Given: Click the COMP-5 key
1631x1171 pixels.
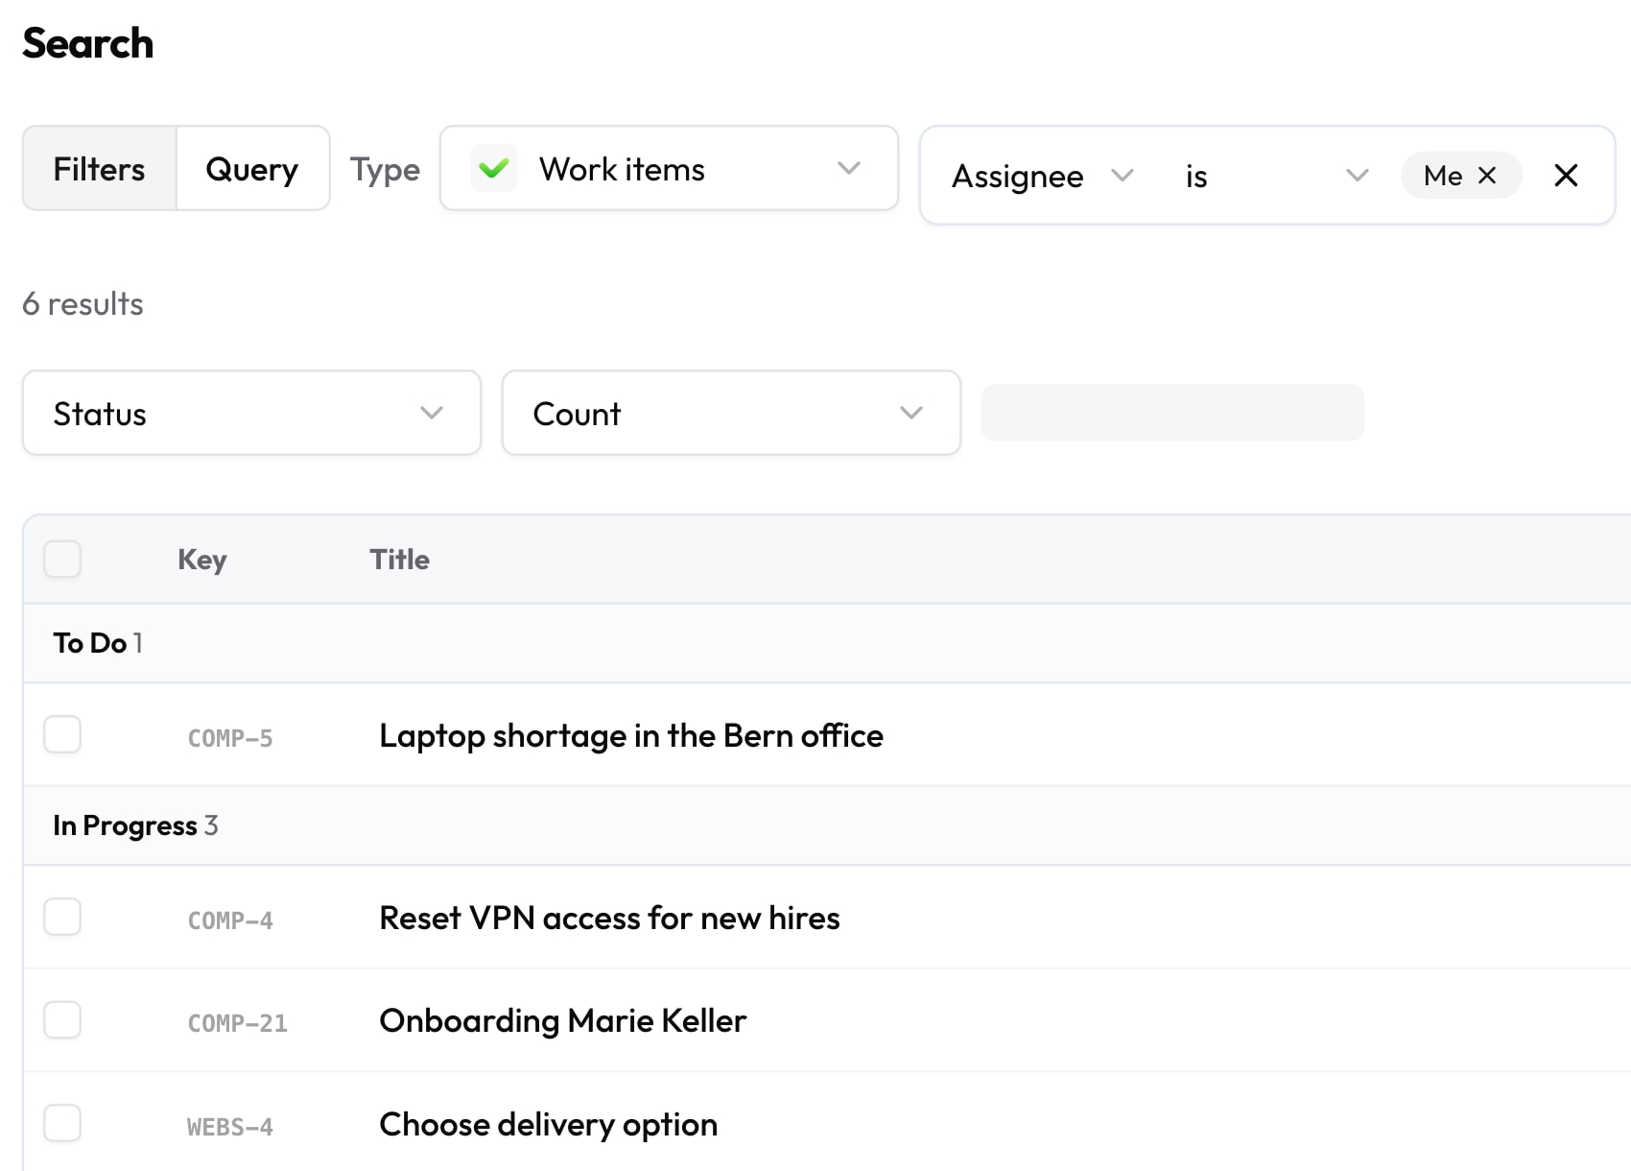Looking at the screenshot, I should coord(230,738).
